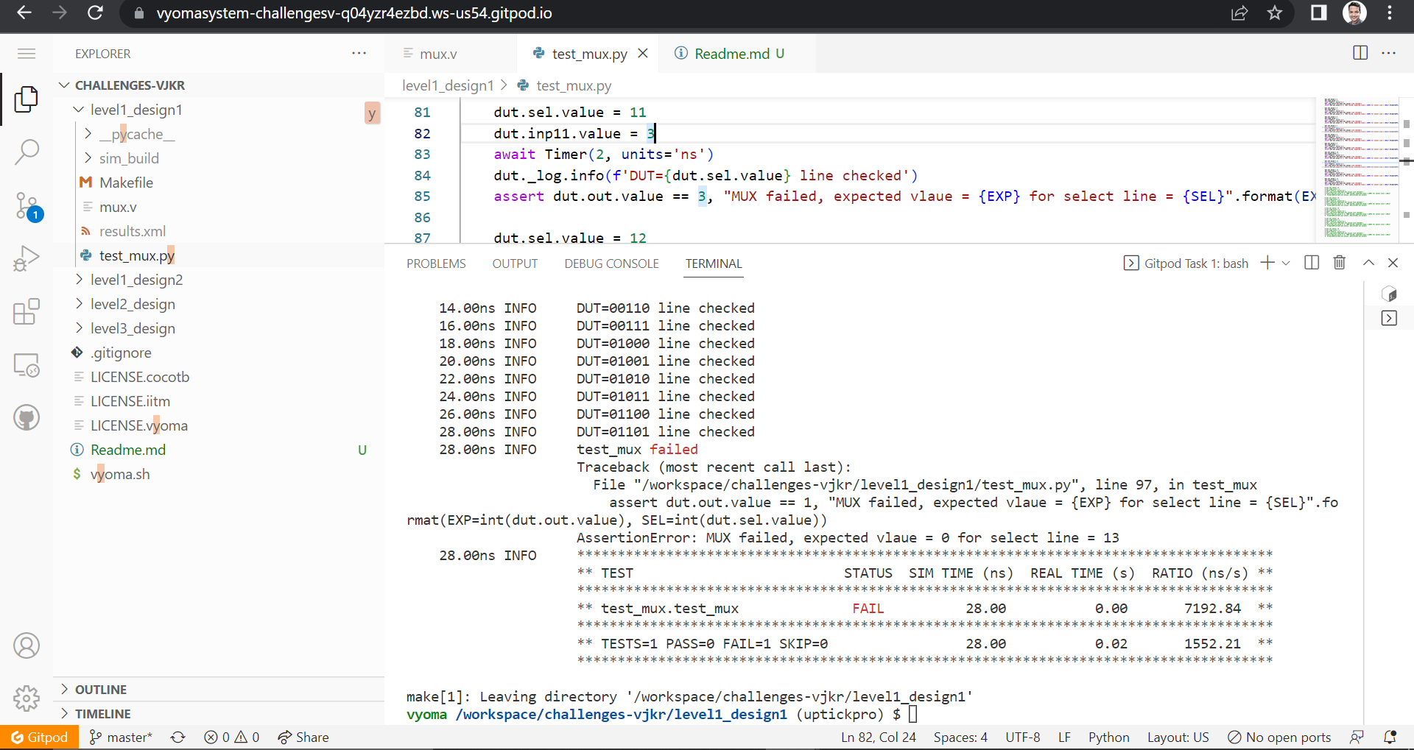Toggle notifications via status bar bell
This screenshot has height=750, width=1414.
click(x=1390, y=737)
